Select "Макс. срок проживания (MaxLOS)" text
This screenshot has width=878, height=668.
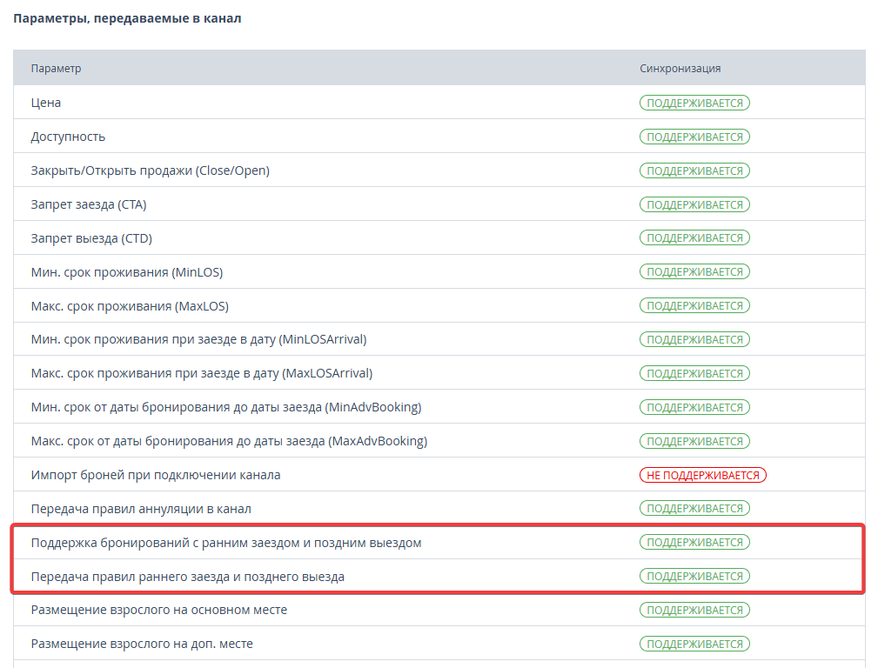coord(130,306)
